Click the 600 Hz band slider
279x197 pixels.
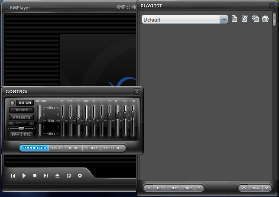[86, 120]
